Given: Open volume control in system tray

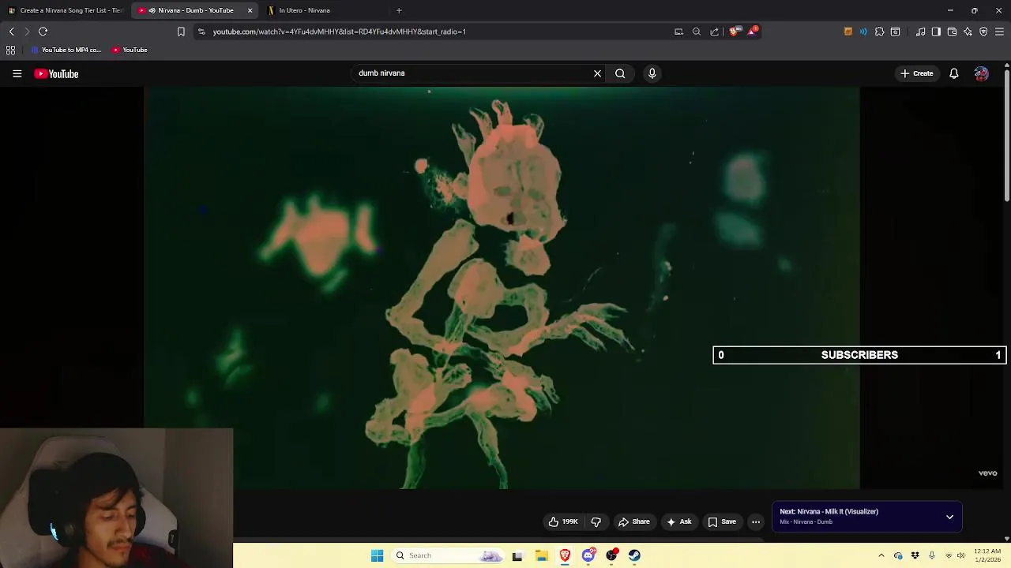Looking at the screenshot, I should click(960, 555).
